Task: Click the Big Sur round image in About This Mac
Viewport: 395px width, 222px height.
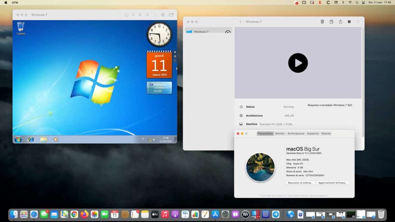Action: click(260, 167)
